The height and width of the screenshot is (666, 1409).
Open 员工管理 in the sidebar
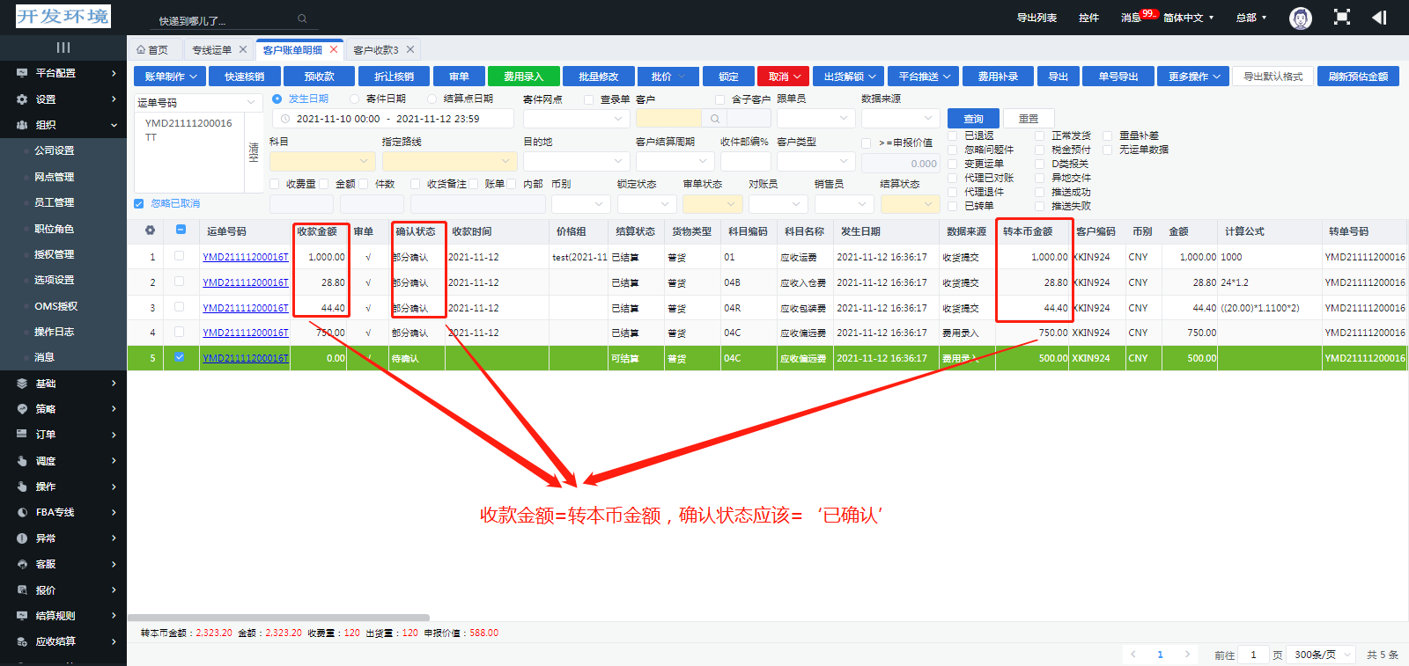(x=55, y=202)
